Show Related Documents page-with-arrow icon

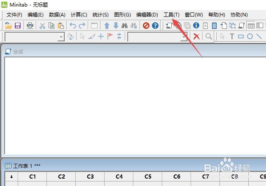(x=224, y=26)
